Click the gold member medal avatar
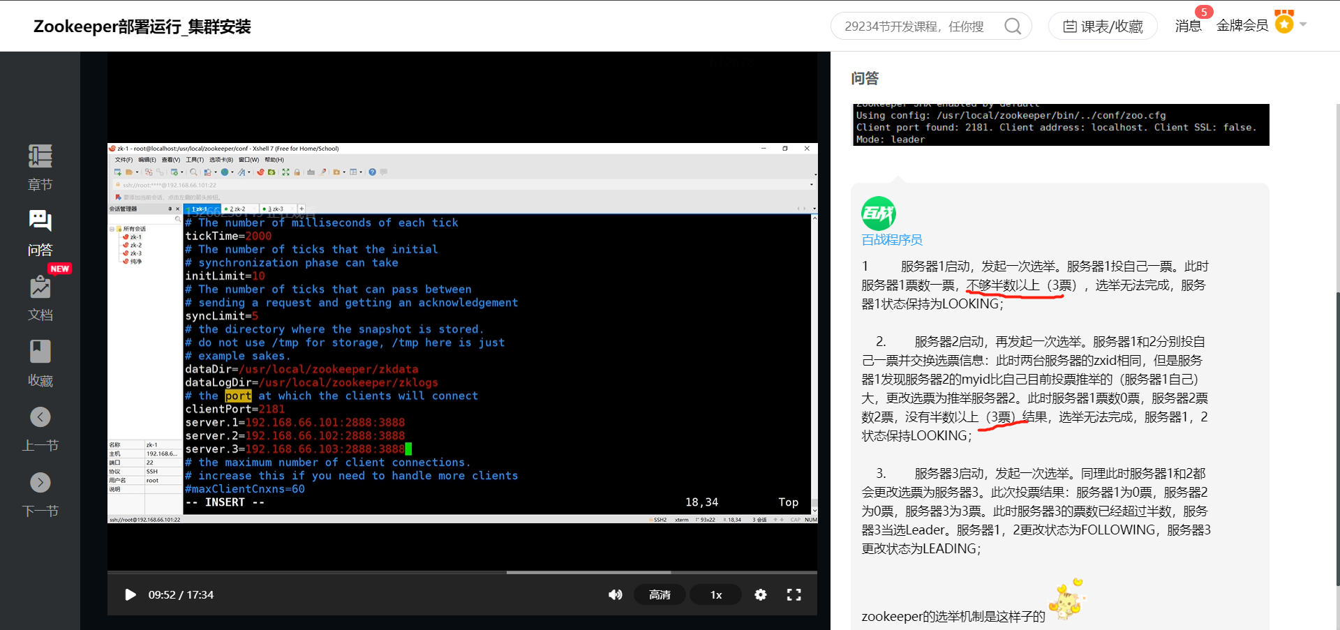 (1284, 22)
